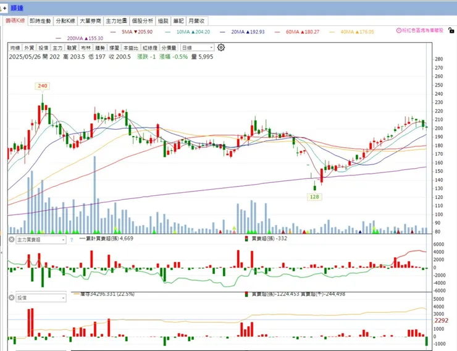Click the 漲幅 -0.5% readout

(x=174, y=57)
